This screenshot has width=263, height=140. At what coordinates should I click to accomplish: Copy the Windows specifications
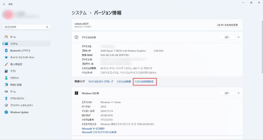227,93
